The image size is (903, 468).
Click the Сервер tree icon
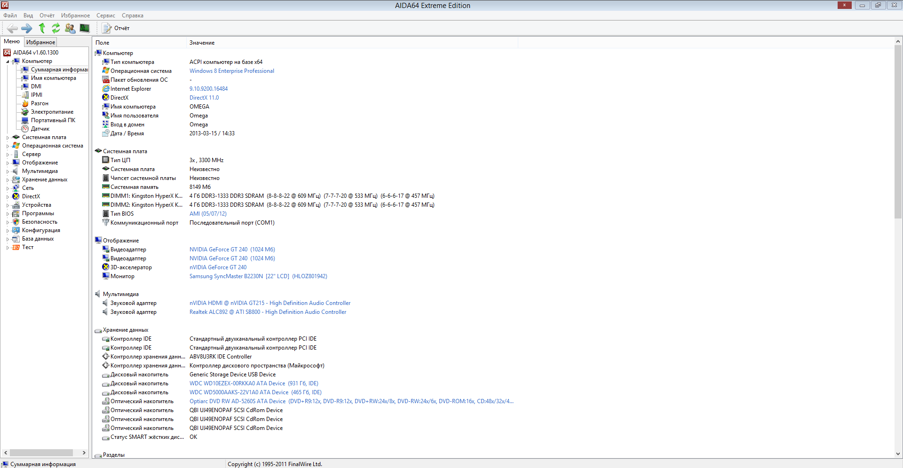tap(16, 154)
